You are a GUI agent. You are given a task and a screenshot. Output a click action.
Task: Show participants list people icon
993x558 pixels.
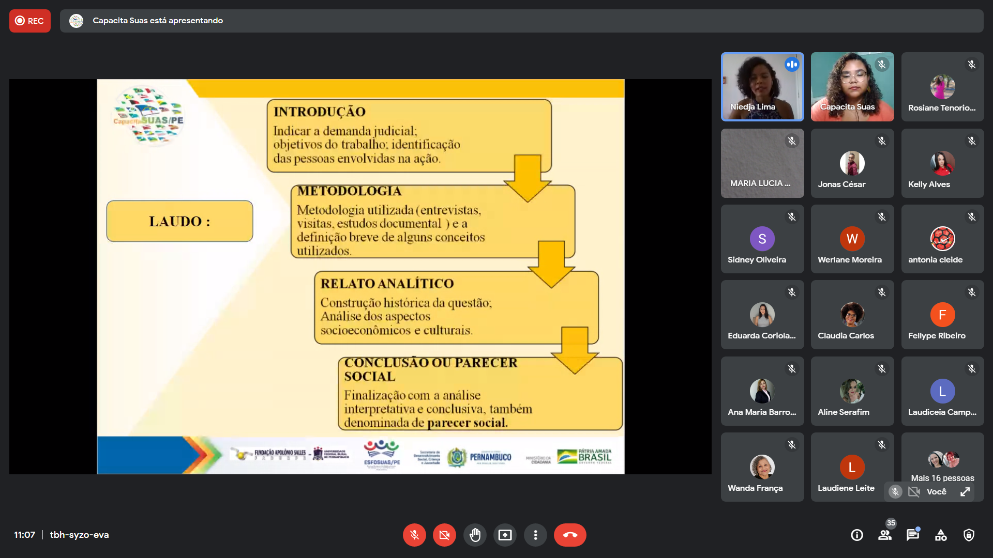(x=885, y=535)
